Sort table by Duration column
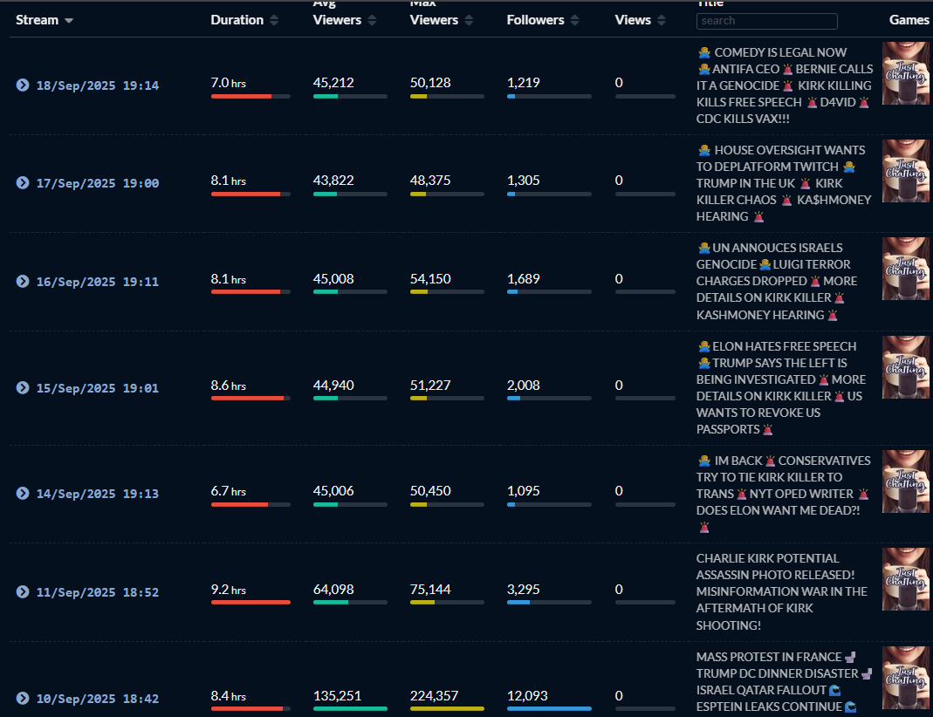Image resolution: width=933 pixels, height=717 pixels. 244,20
